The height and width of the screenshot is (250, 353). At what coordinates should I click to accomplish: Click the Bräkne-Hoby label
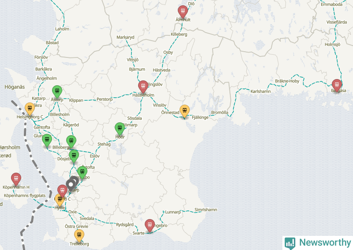pos(287,81)
